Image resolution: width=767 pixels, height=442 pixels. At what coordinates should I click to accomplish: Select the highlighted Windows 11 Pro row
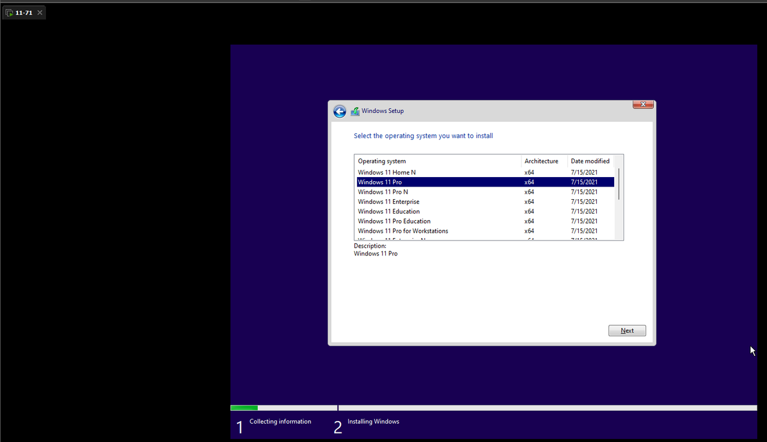485,182
